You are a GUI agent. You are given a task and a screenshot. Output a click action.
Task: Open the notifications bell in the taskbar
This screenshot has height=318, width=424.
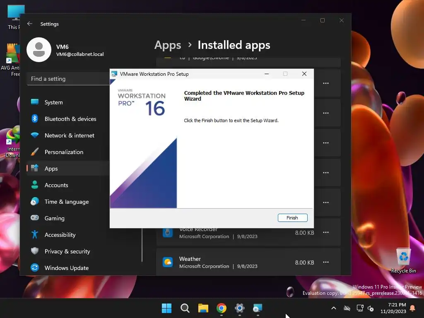point(413,308)
